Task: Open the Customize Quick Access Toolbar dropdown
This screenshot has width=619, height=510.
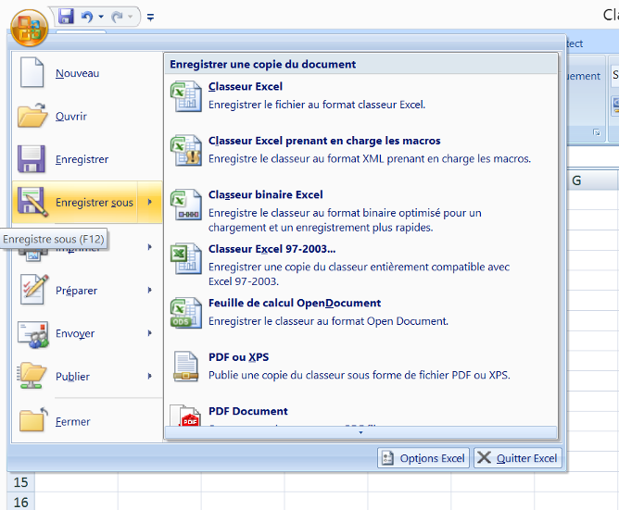Action: pos(150,17)
